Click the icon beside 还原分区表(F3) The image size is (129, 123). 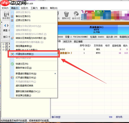[x=12, y=20]
